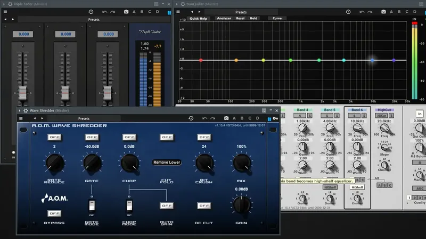Select snapshot B in Triple Fader
Screen dimensions: 426x239
pos(142,12)
